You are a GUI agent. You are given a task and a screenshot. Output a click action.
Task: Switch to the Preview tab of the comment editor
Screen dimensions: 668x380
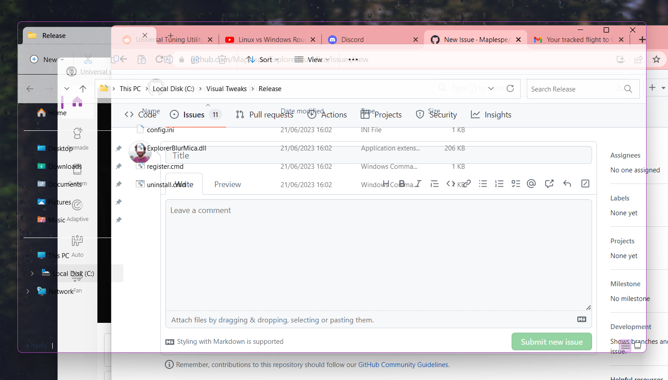227,184
